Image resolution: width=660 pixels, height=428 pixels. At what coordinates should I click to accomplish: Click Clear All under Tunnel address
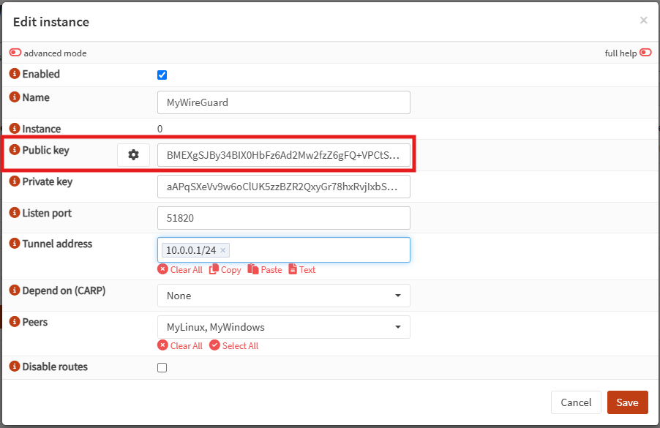[180, 270]
